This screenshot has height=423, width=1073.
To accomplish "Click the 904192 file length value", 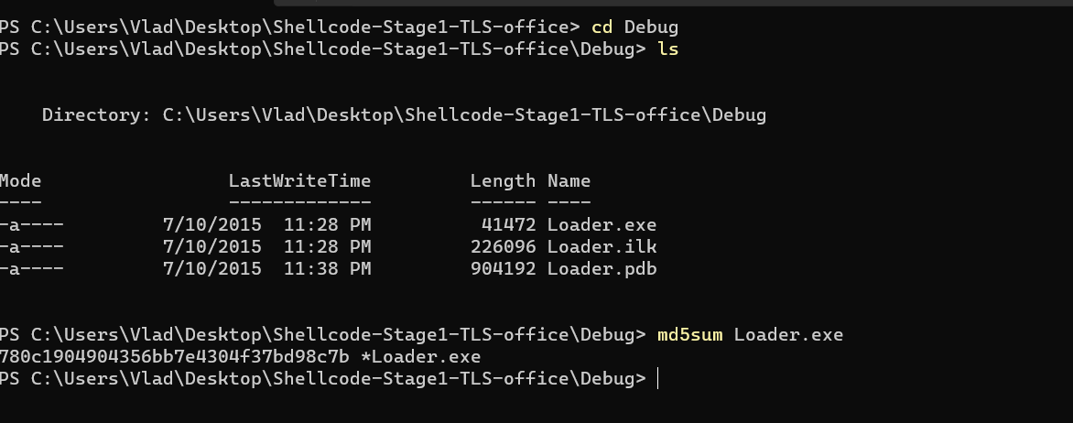I will [x=503, y=268].
